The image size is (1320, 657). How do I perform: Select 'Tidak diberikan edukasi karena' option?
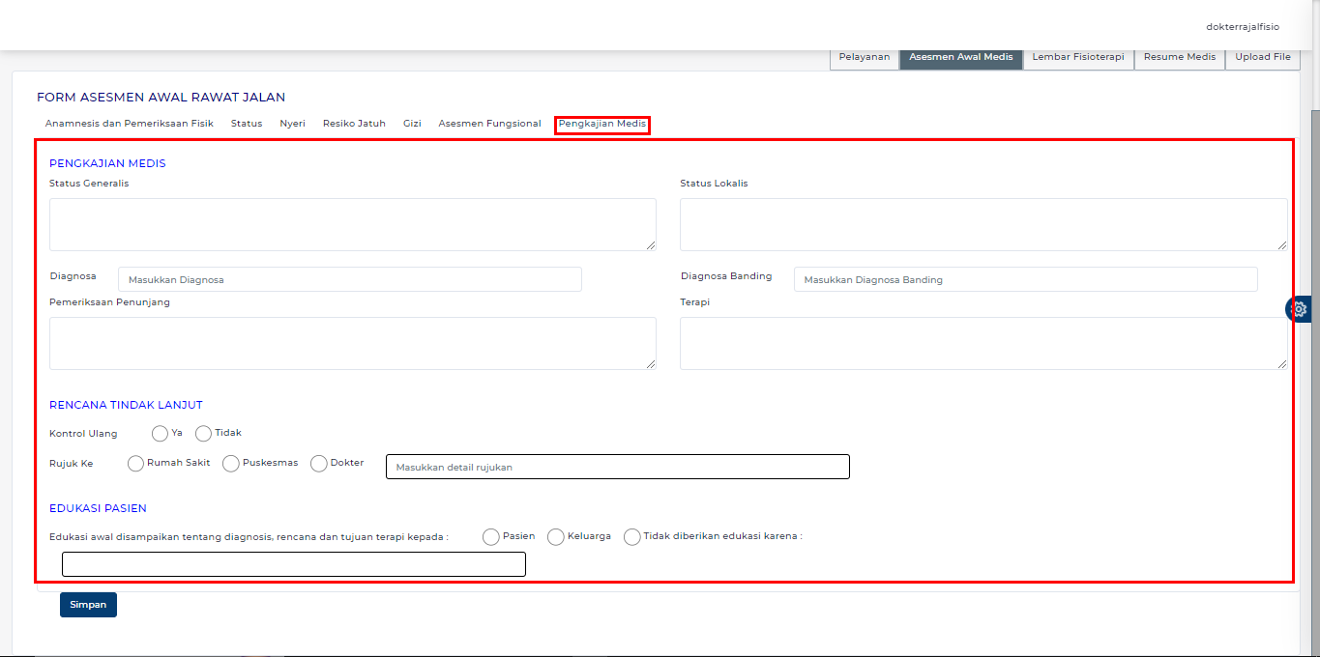coord(632,537)
